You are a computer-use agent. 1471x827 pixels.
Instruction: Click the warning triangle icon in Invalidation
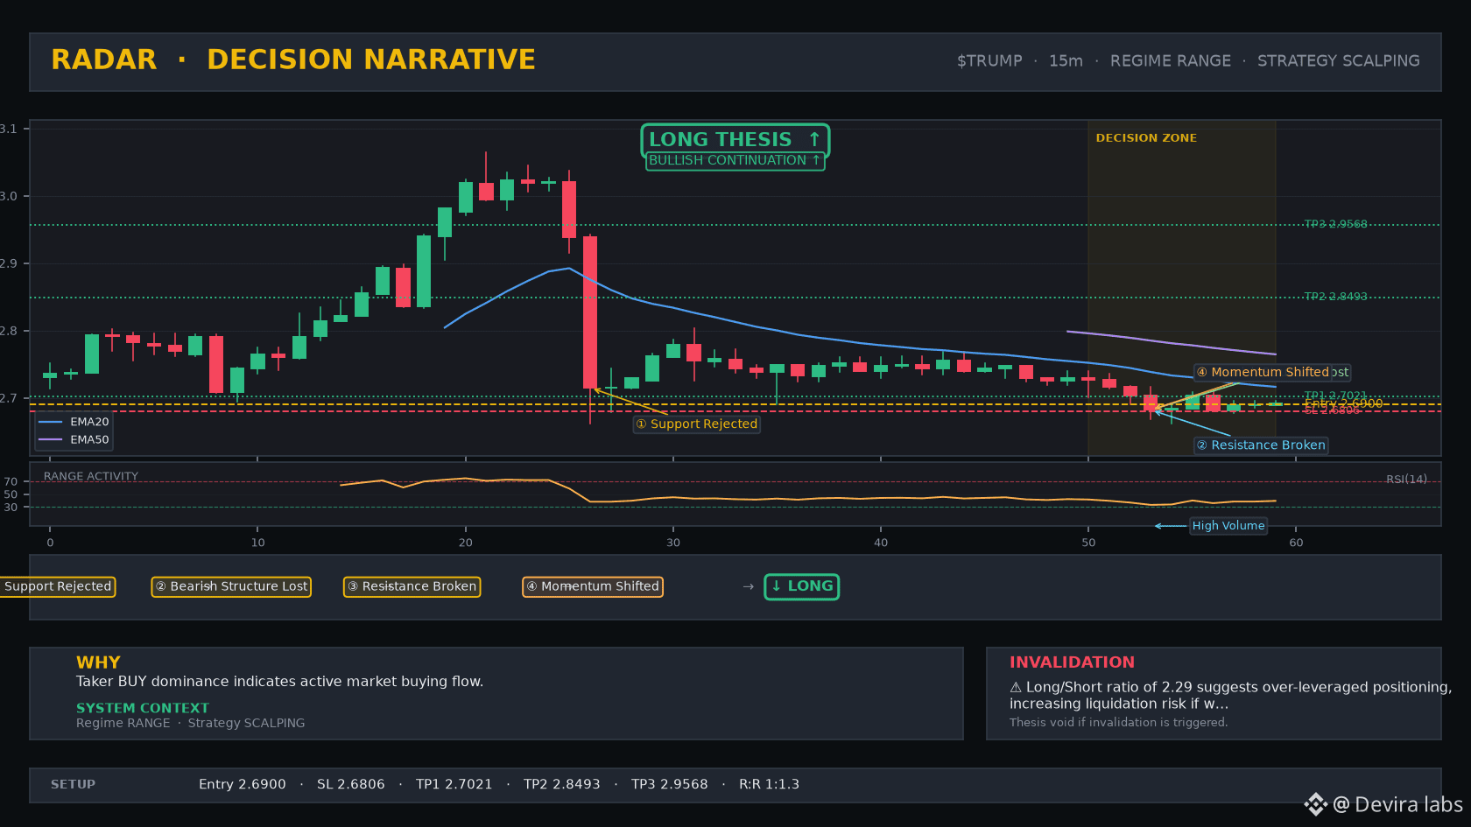pyautogui.click(x=1016, y=688)
